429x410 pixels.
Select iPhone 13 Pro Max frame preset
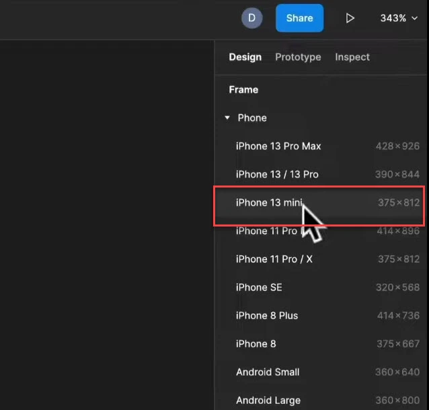(x=320, y=146)
